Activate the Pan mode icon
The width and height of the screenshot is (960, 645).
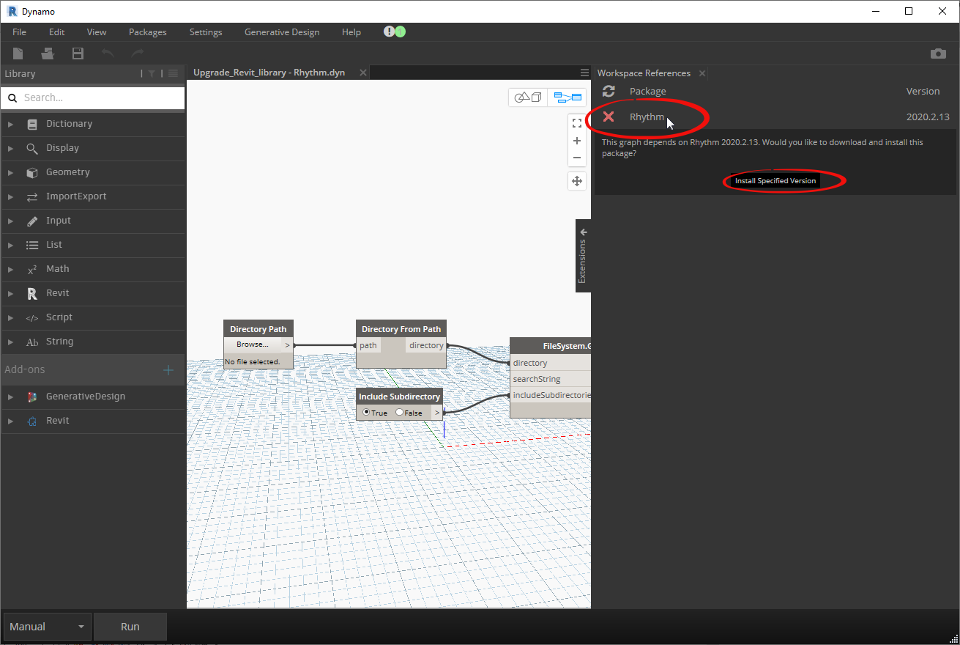577,181
